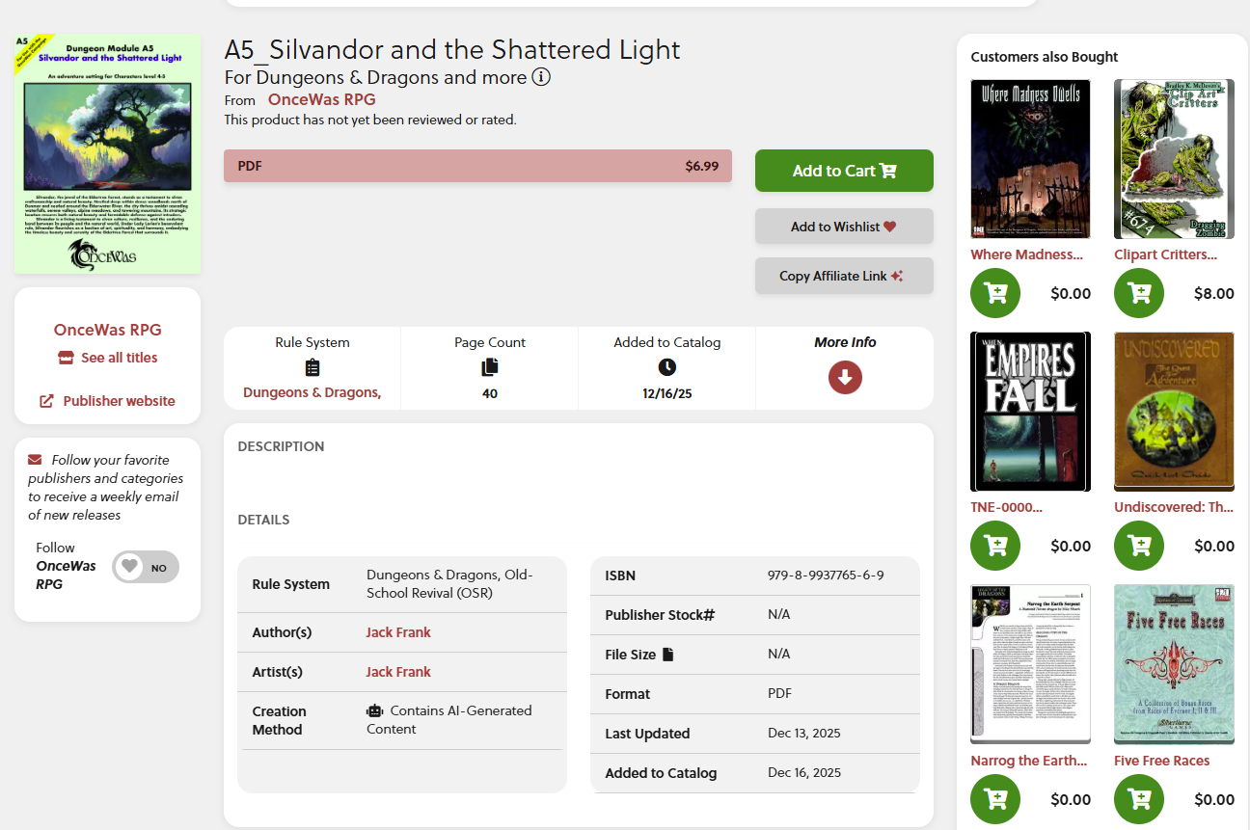Click the info icon beside Dungeons & Dragons subtitle
The height and width of the screenshot is (830, 1250).
coord(542,77)
